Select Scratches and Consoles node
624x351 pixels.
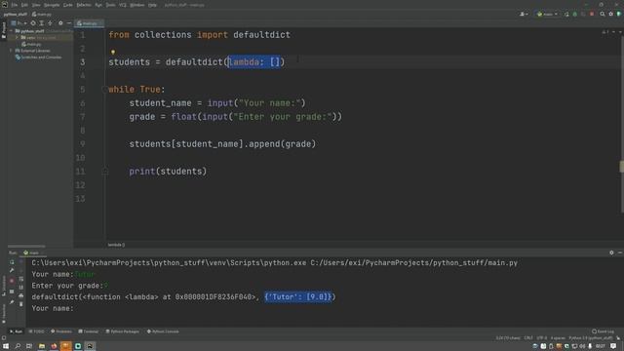(39, 58)
